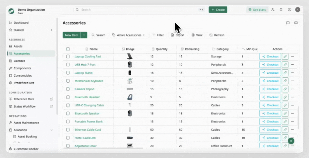The width and height of the screenshot is (309, 158).
Task: Click HDMI Cable 2m image thumbnail
Action: (130, 138)
